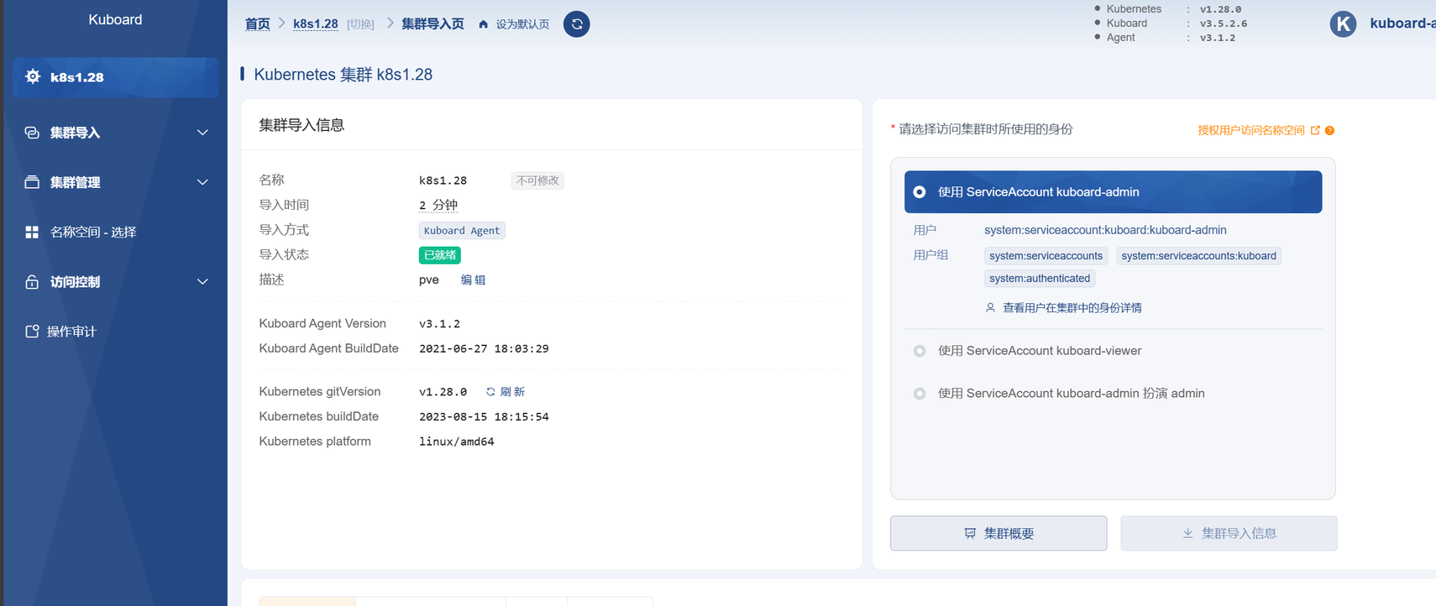Click 刷新 link next to v1.28.0

click(512, 392)
